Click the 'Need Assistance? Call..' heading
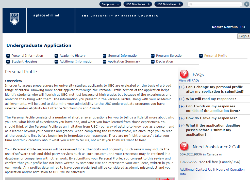Image resolution: width=250 pixels, height=180 pixels. coord(218,147)
